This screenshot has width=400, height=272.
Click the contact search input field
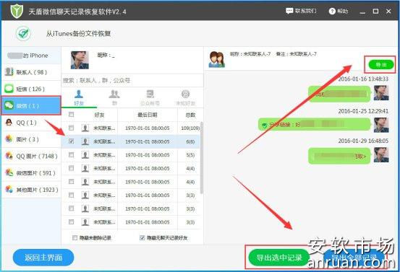click(132, 81)
